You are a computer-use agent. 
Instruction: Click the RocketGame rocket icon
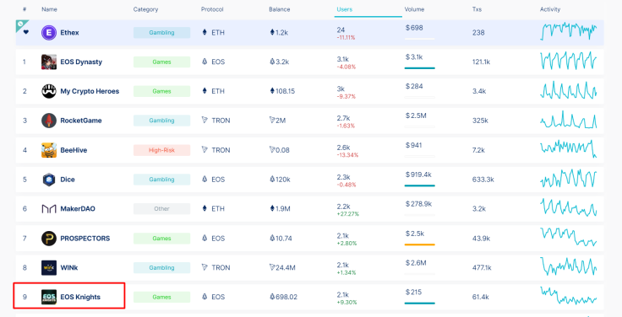(x=49, y=121)
